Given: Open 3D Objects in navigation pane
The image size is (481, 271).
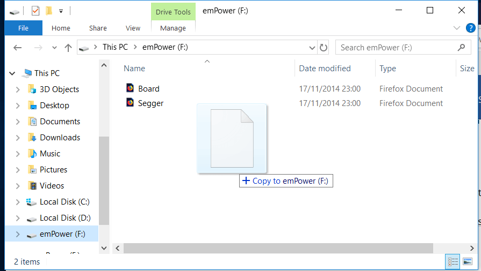Looking at the screenshot, I should point(59,89).
